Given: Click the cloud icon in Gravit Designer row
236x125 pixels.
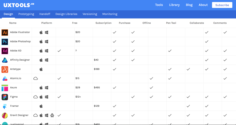Looking at the screenshot, I should (35, 115).
